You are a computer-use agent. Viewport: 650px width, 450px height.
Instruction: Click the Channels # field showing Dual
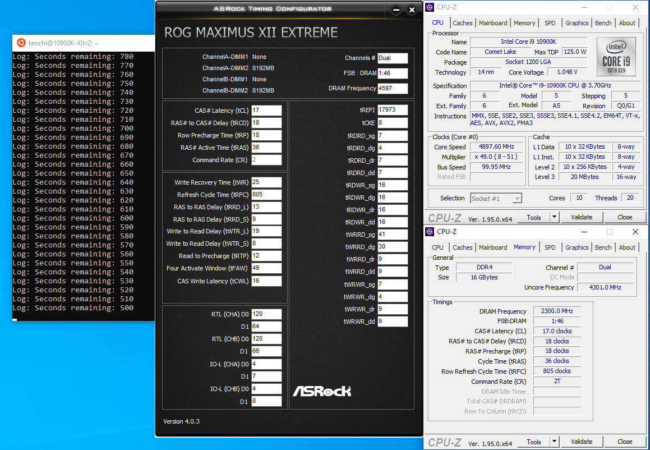393,58
